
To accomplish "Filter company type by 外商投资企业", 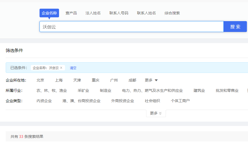I will 123,101.
